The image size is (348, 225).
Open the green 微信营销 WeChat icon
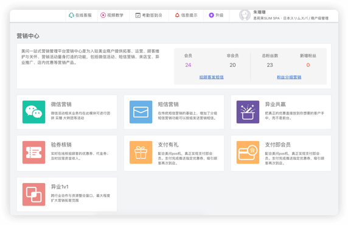(33, 112)
